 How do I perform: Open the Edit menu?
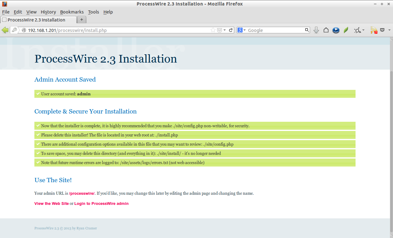click(18, 12)
